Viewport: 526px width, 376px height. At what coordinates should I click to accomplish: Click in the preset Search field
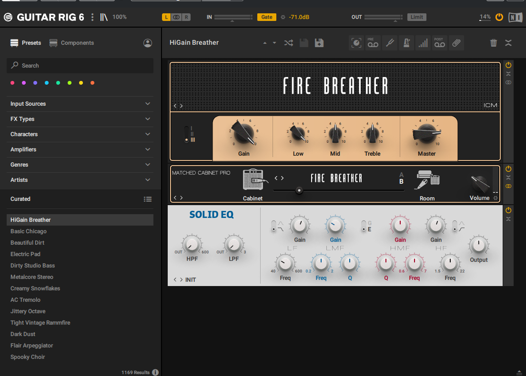tap(80, 66)
